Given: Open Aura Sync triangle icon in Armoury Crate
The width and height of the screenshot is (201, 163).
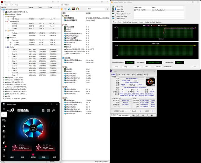Looking at the screenshot, I should click(4, 126).
